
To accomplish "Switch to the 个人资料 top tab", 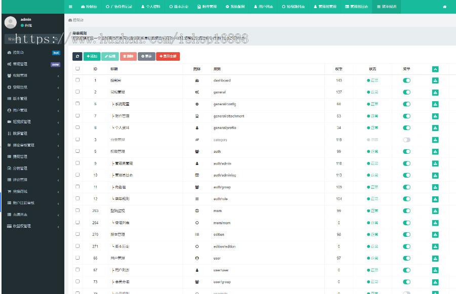I will click(150, 7).
